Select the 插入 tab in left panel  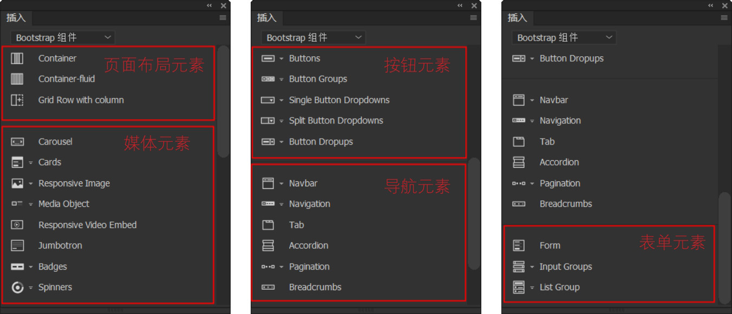coord(16,18)
